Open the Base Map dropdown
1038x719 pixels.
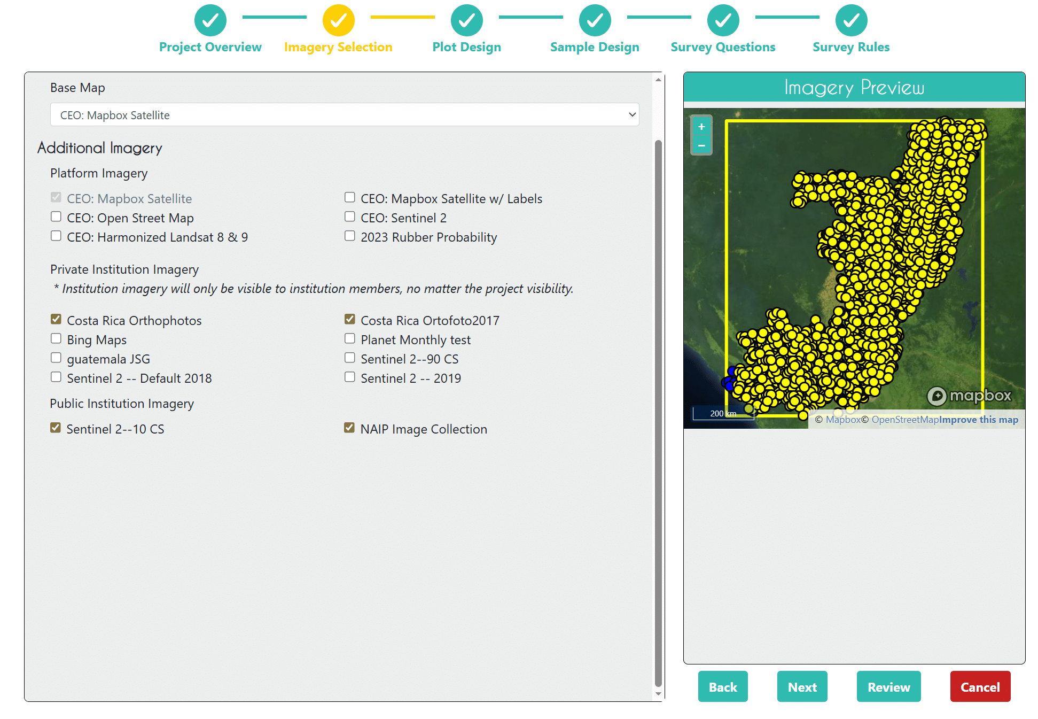coord(345,114)
